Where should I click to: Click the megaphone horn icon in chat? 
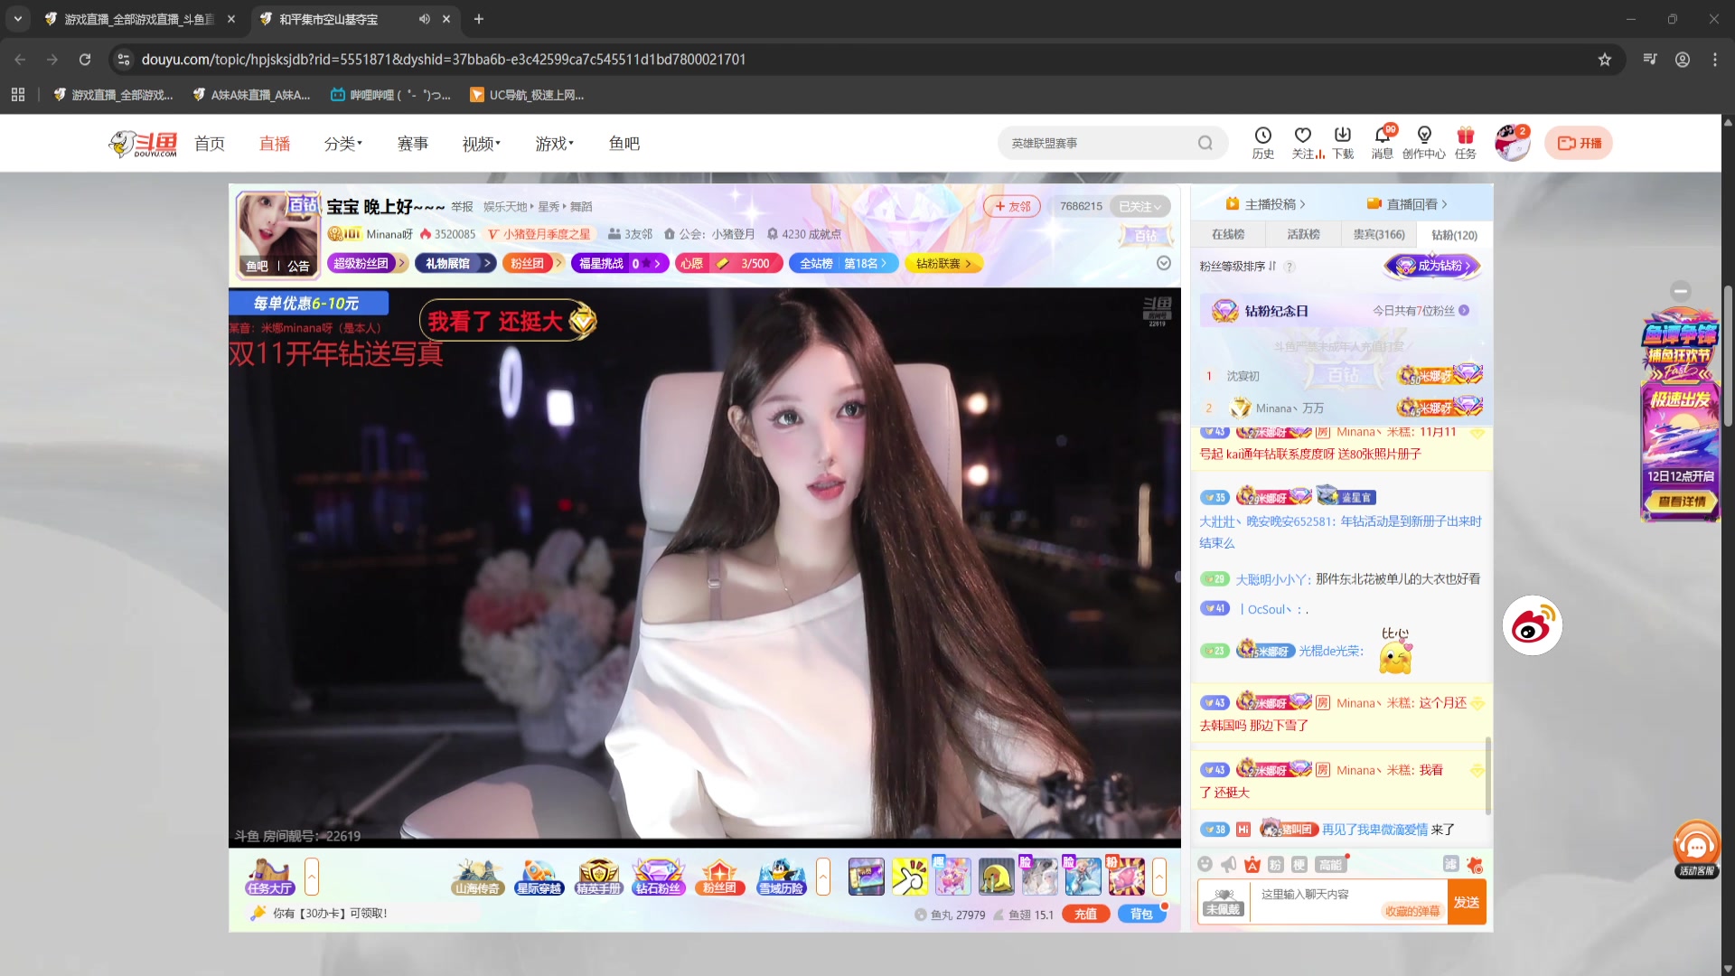pyautogui.click(x=1228, y=865)
